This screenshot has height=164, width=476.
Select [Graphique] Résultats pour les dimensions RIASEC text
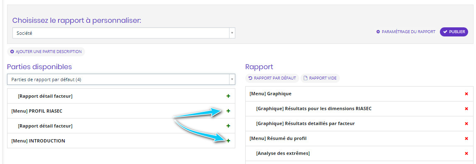click(314, 109)
